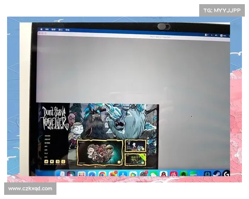
Task: Select the second banner page dot
Action: [x=98, y=167]
